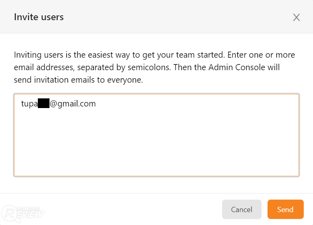The image size is (313, 225).
Task: Close the Invite users dialog
Action: 297,17
